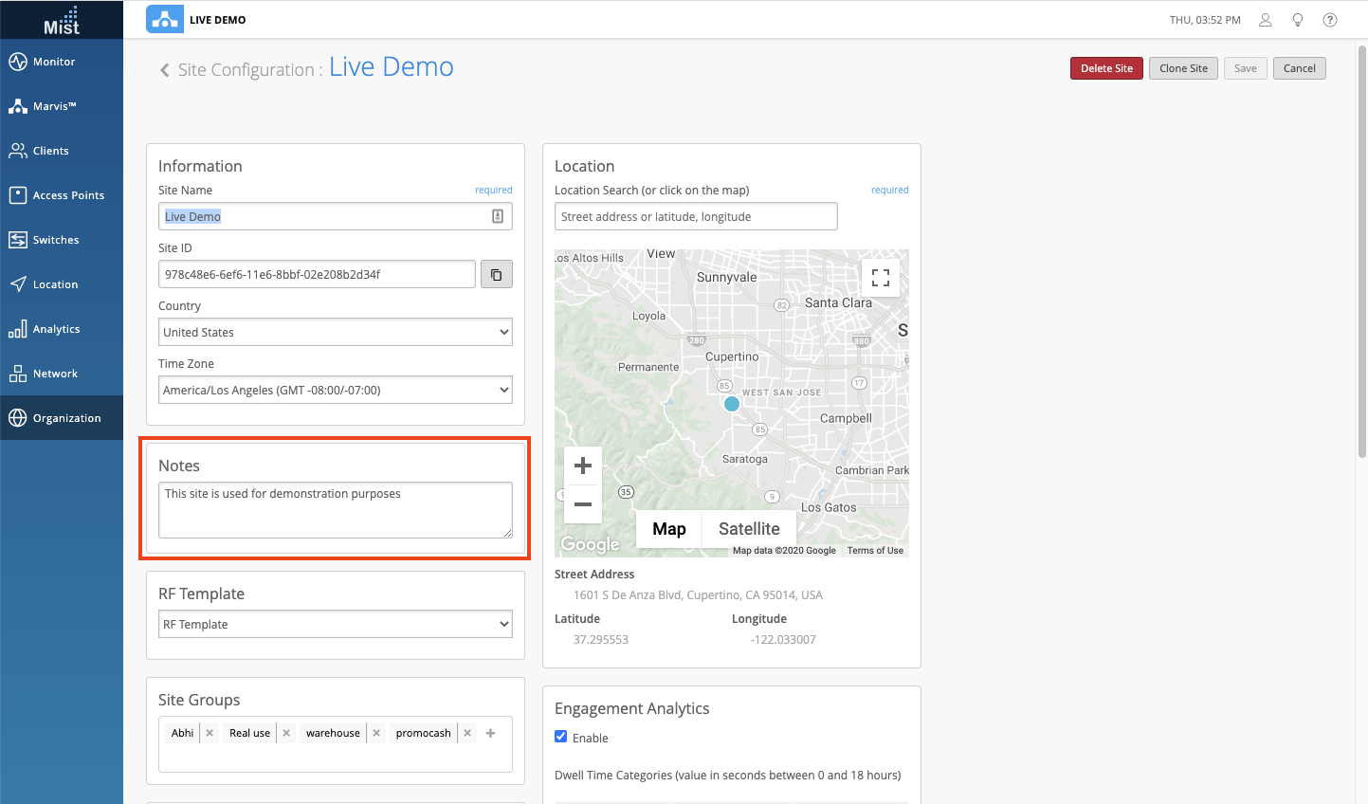The width and height of the screenshot is (1368, 804).
Task: Zoom in on the map
Action: (583, 466)
